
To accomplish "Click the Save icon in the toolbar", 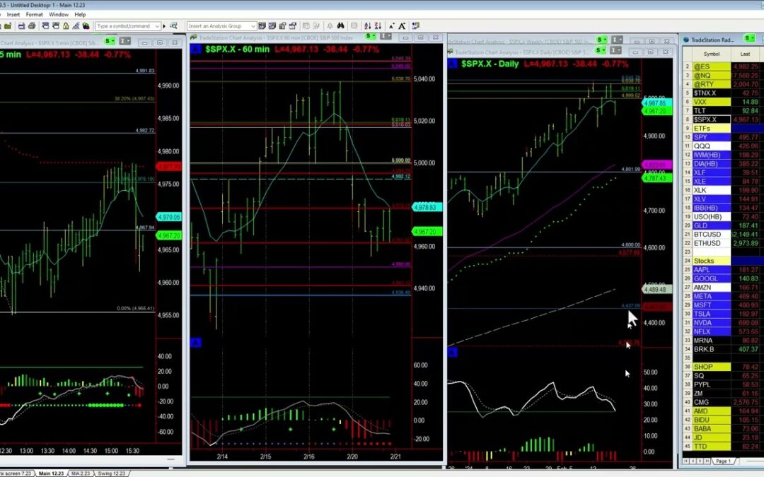I will (x=22, y=26).
